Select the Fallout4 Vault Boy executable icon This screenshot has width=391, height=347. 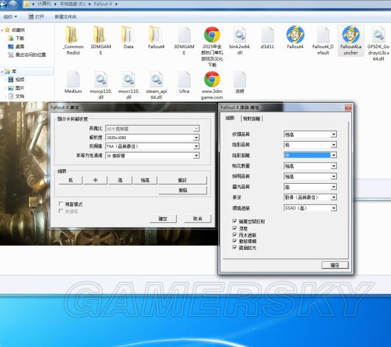coord(295,38)
